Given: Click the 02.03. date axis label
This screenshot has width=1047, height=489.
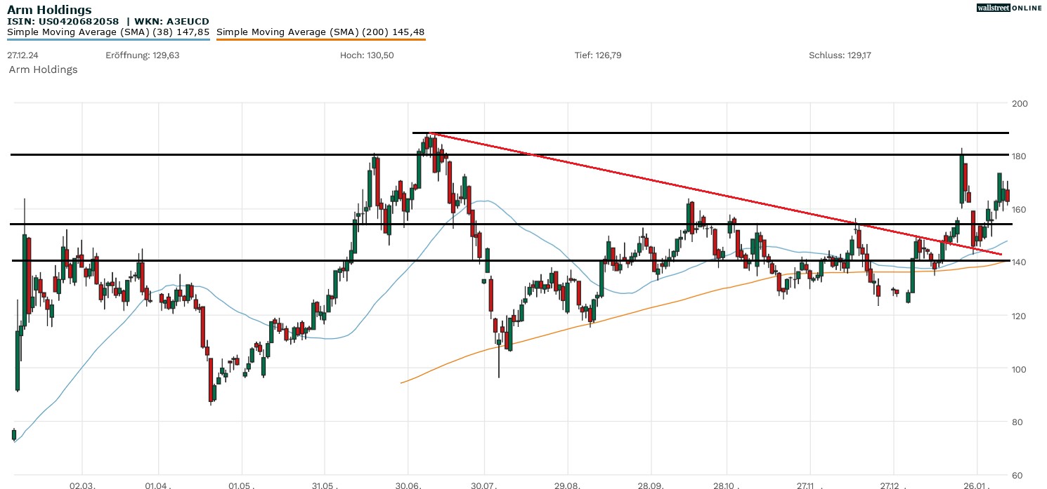Looking at the screenshot, I should [82, 484].
